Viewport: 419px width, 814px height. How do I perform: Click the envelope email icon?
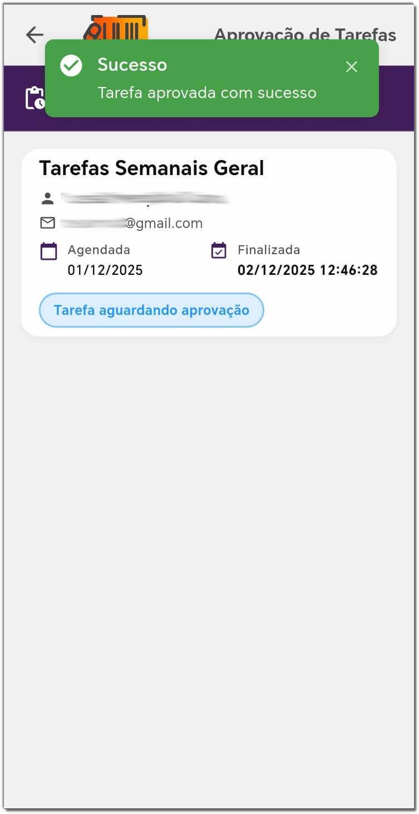(x=48, y=223)
